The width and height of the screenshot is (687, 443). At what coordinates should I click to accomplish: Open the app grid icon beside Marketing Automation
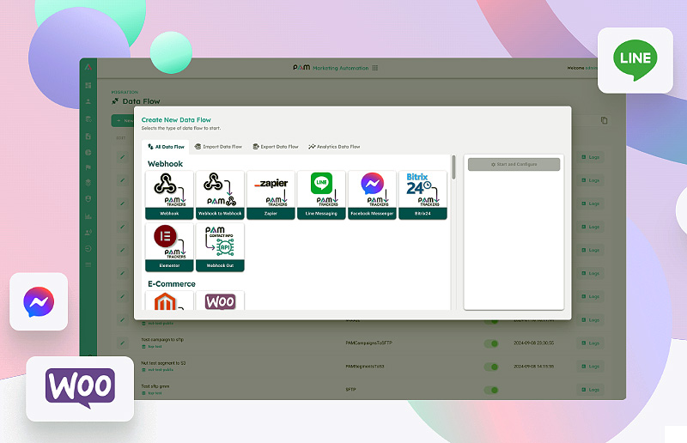click(375, 68)
